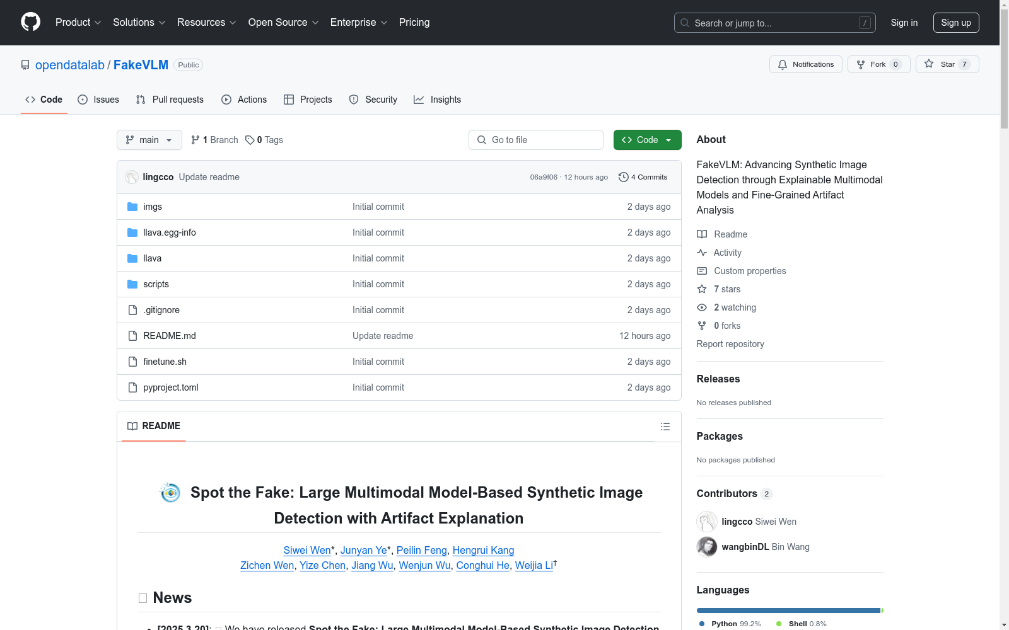Click the Shell language color dot
This screenshot has height=630, width=1009.
(x=779, y=624)
